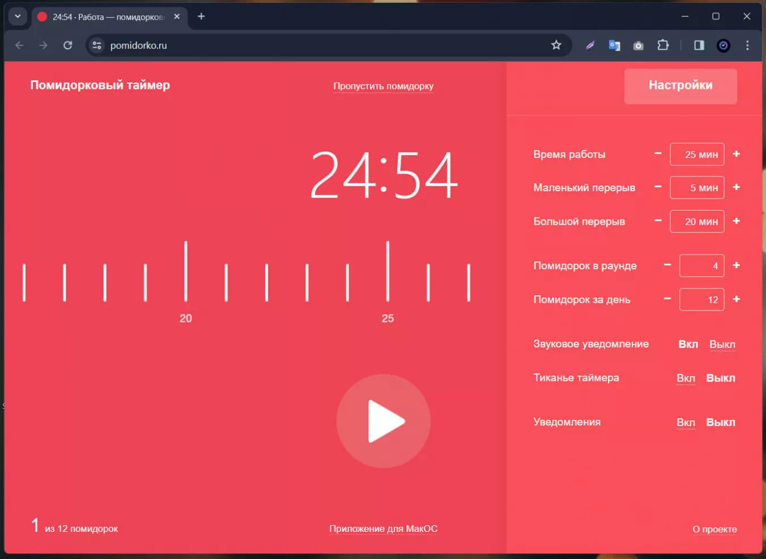Viewport: 766px width, 559px height.
Task: Open the Chrome three-dot menu
Action: pyautogui.click(x=747, y=45)
